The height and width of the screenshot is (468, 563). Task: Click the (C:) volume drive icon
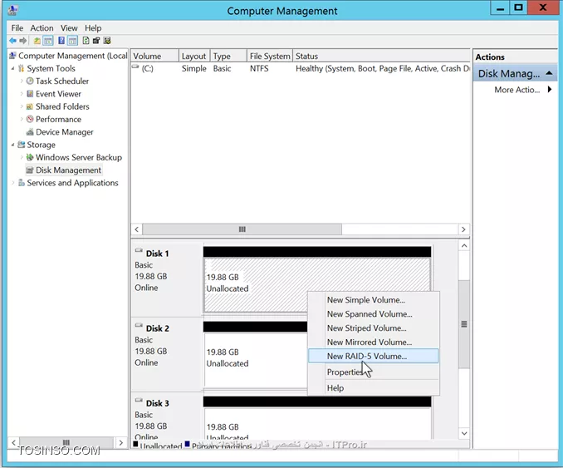[135, 67]
